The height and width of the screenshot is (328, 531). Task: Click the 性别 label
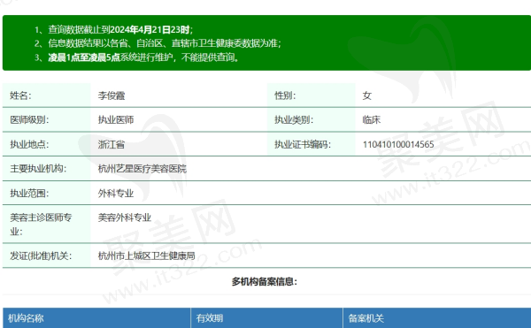(x=285, y=95)
